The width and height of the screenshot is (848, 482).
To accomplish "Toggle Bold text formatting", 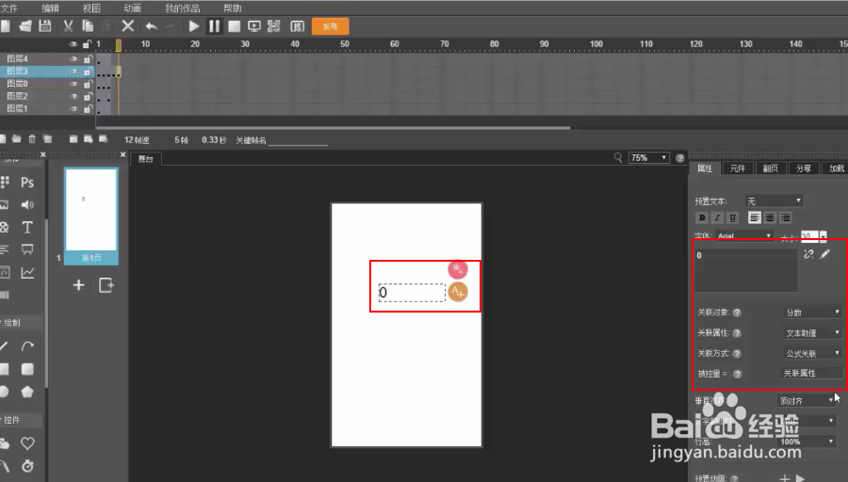I will 702,217.
